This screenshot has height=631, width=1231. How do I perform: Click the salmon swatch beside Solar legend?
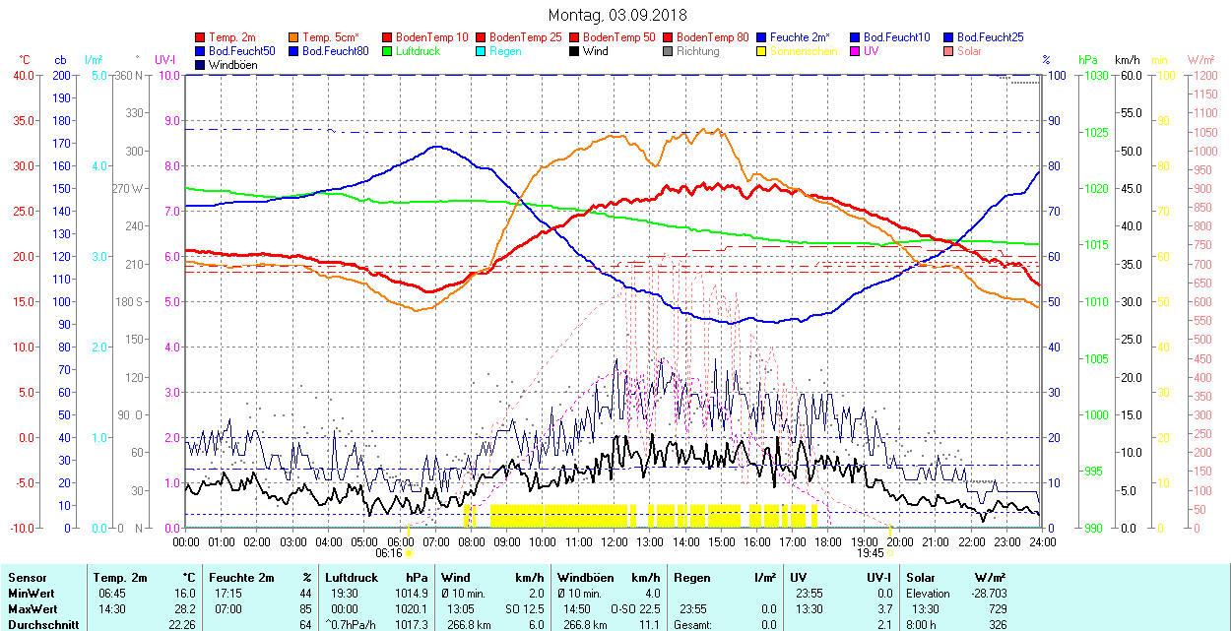tap(949, 51)
